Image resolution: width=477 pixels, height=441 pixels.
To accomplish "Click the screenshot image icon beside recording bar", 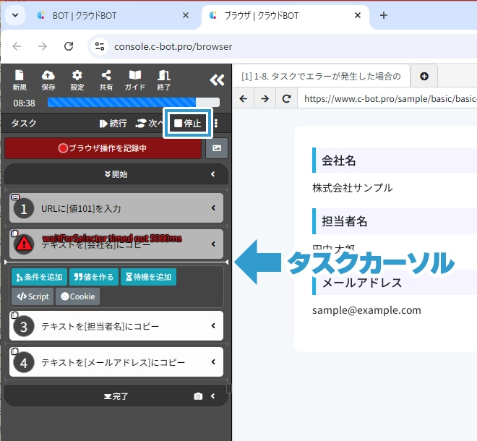I will click(216, 148).
